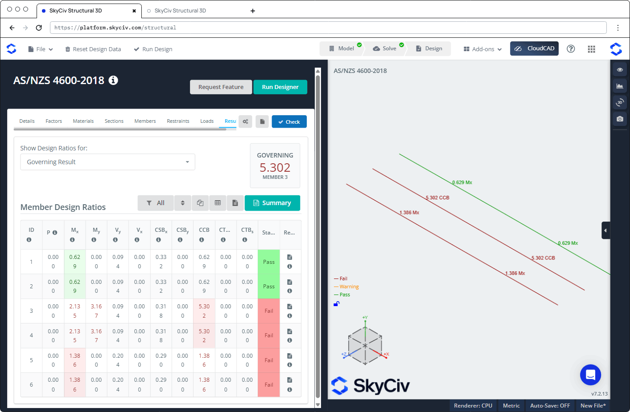Open the Add-ons dropdown menu

click(x=483, y=49)
